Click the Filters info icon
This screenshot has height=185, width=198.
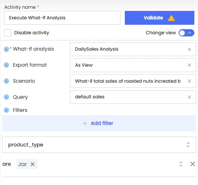tap(6, 110)
